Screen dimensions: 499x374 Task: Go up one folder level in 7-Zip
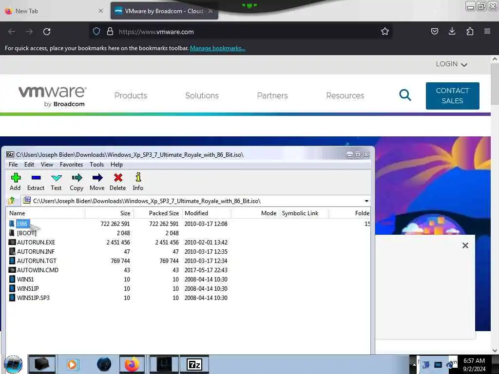[x=12, y=201]
